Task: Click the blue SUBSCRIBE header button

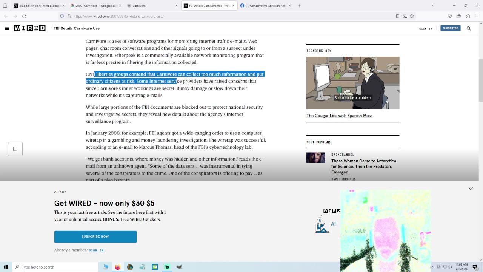Action: tap(450, 28)
